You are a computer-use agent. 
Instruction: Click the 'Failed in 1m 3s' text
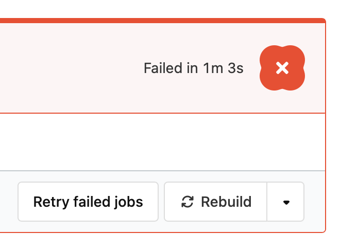pos(193,68)
